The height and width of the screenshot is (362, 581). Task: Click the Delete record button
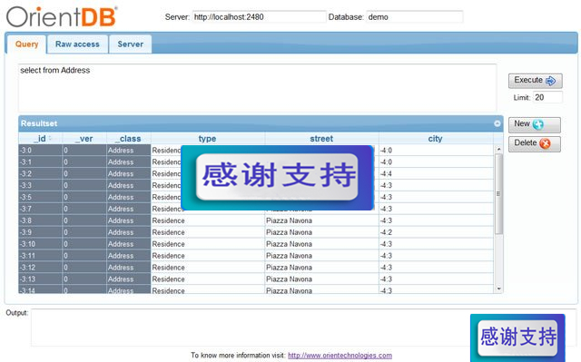tap(535, 143)
